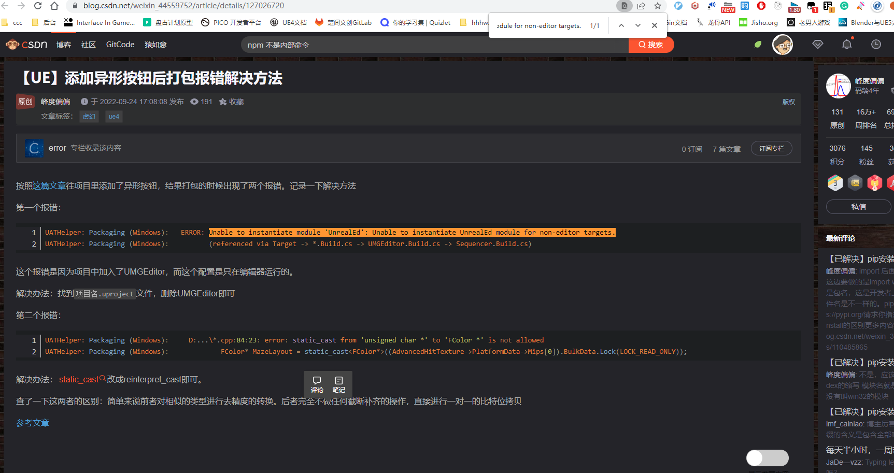This screenshot has height=473, width=894.
Task: Click the static_cast red keyword link
Action: click(x=79, y=379)
